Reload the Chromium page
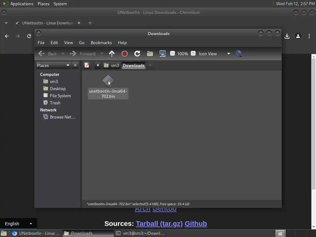 (x=29, y=36)
